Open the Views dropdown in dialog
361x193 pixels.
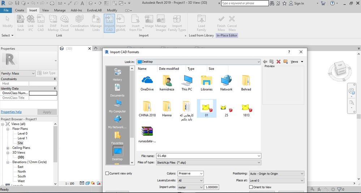tap(297, 61)
